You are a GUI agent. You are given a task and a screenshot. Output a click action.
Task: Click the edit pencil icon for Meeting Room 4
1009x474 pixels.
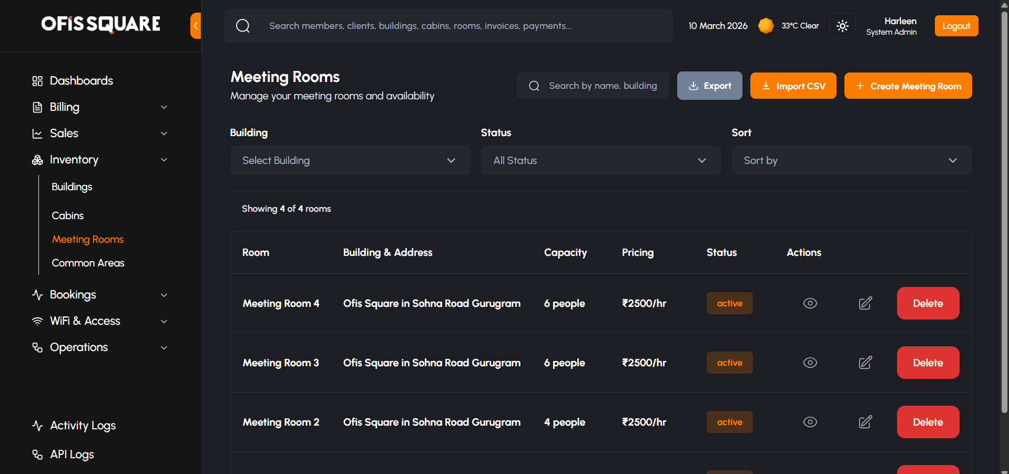(x=865, y=303)
